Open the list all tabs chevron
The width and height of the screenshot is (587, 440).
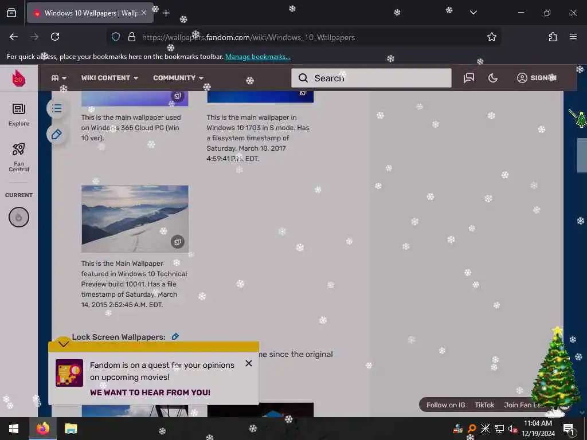tap(473, 13)
